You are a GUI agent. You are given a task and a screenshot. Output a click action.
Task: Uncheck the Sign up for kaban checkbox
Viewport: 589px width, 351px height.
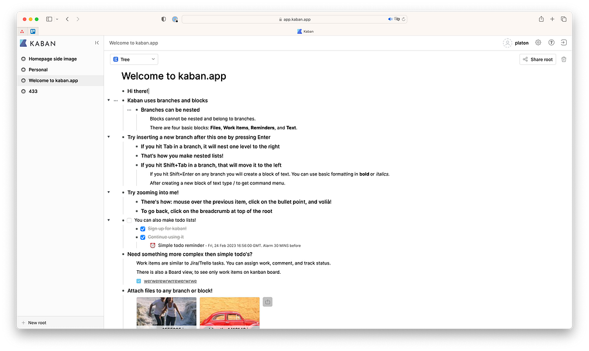click(x=143, y=229)
